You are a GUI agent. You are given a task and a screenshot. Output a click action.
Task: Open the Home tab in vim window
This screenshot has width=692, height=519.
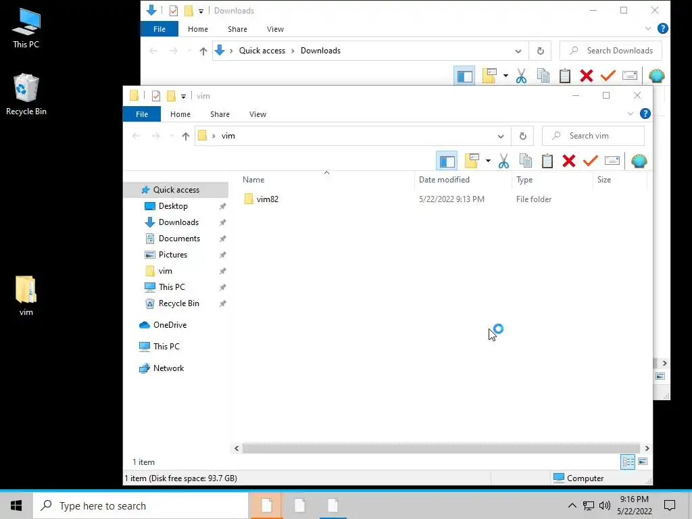(x=180, y=114)
